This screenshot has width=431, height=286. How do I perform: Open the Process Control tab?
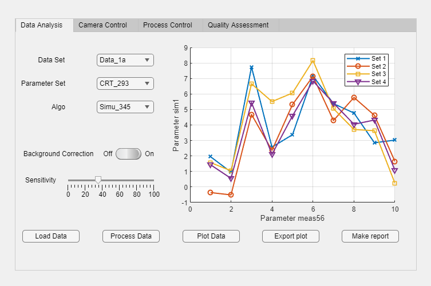click(168, 25)
